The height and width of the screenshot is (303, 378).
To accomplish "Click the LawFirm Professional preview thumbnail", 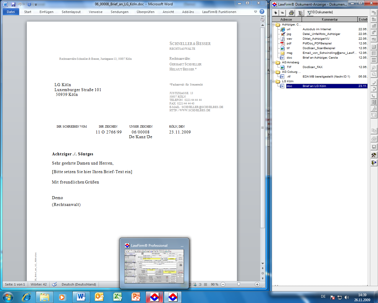I will [x=154, y=266].
